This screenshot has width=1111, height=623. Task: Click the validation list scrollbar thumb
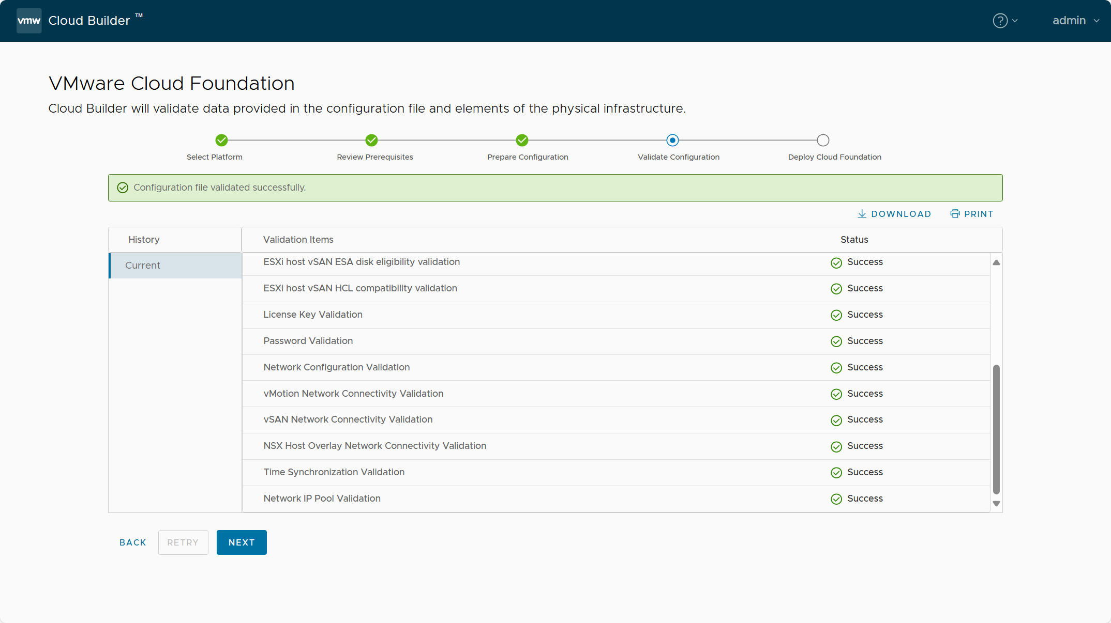click(x=996, y=429)
